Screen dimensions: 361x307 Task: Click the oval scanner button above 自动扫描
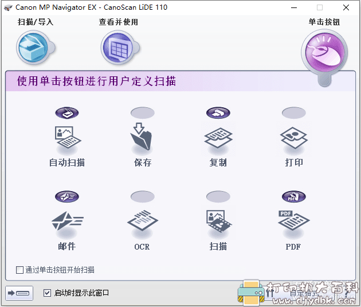click(67, 113)
